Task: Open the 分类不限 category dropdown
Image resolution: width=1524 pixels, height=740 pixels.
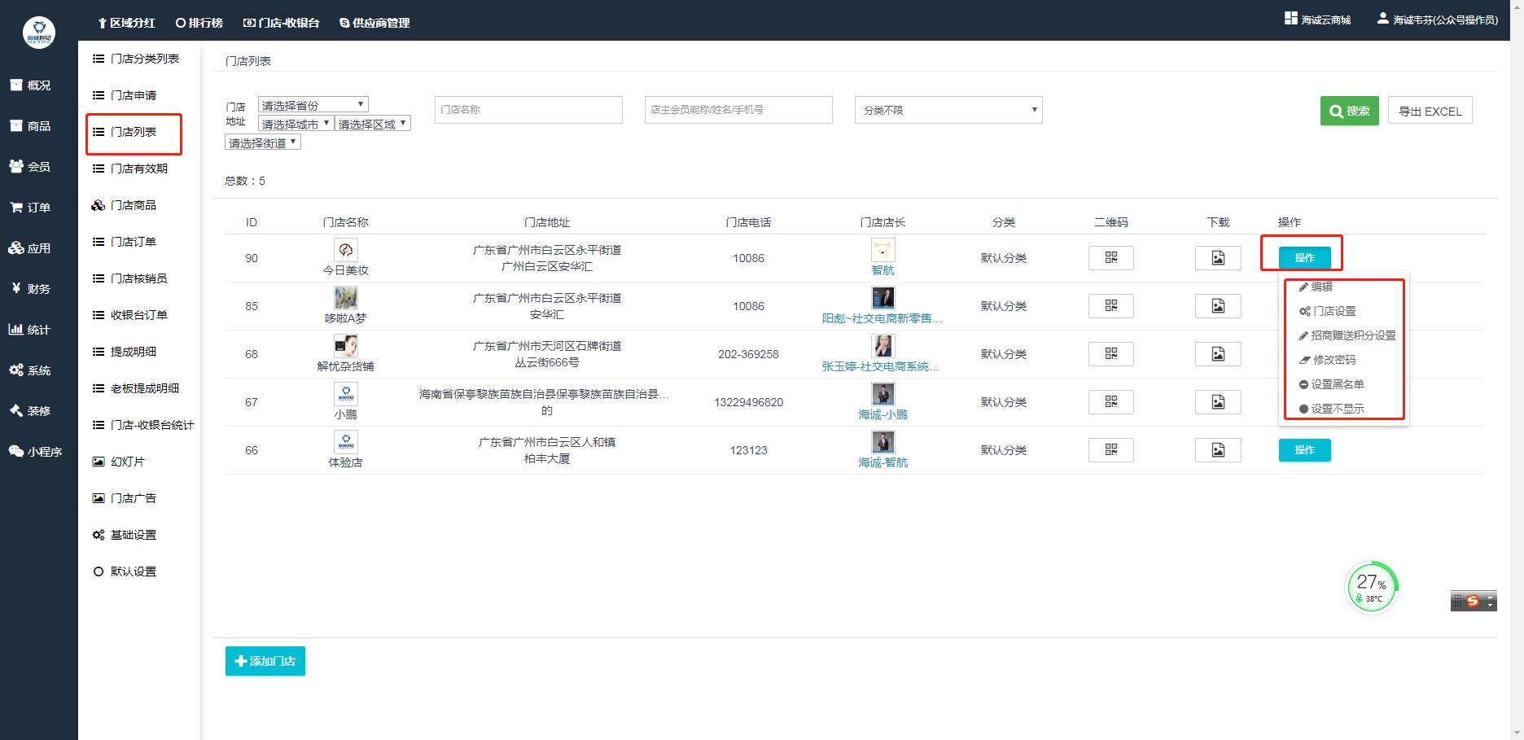Action: [948, 110]
